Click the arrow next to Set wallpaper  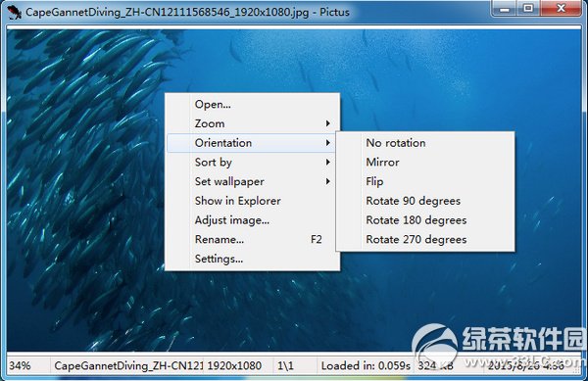click(328, 182)
